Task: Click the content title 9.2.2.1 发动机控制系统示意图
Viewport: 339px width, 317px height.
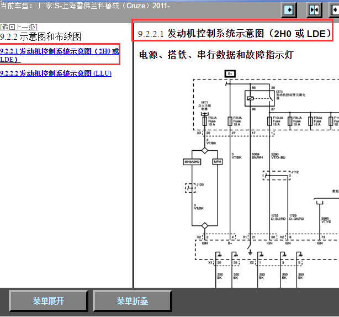Action: pyautogui.click(x=235, y=34)
